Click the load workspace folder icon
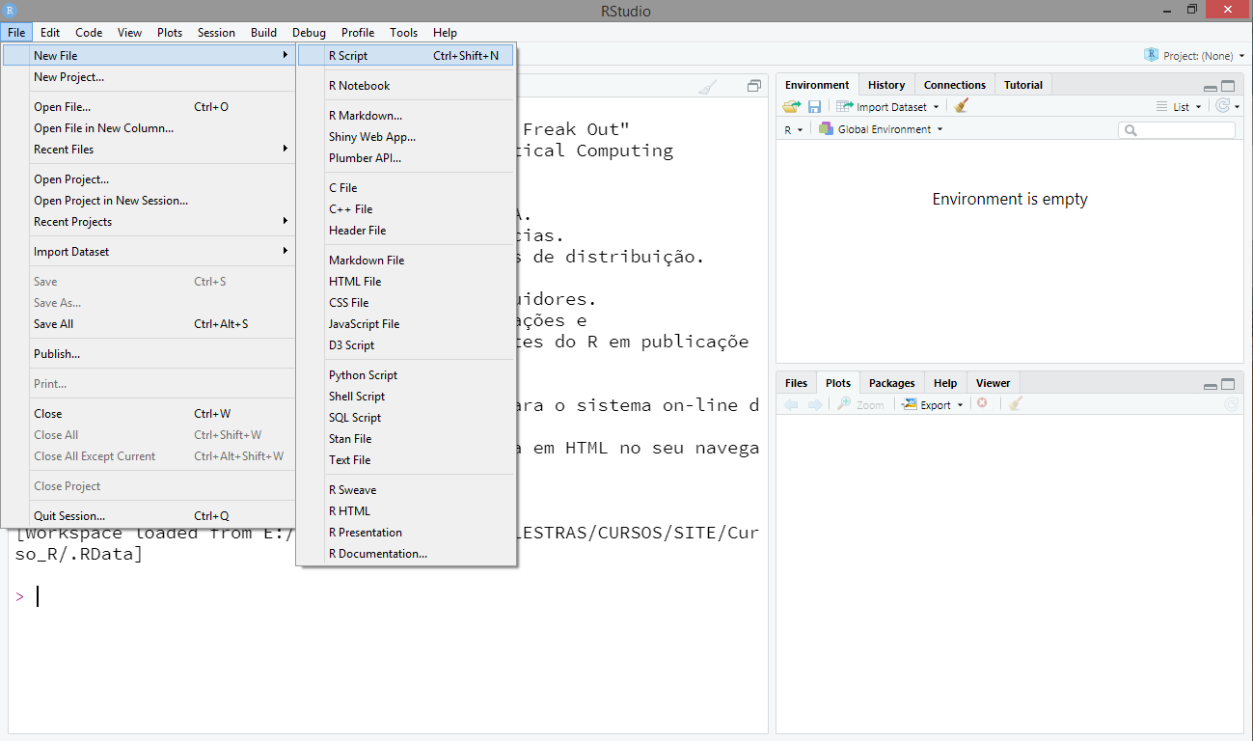Screen dimensions: 1253x741 click(x=792, y=107)
